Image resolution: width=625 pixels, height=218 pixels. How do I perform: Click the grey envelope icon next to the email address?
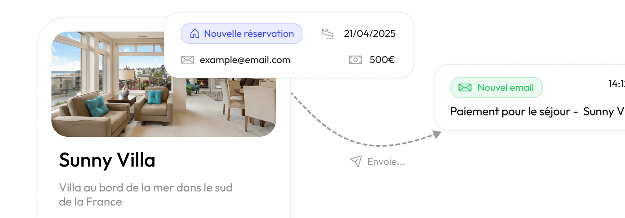[187, 60]
